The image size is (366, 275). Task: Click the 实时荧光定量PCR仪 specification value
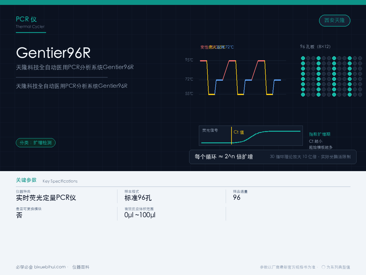click(46, 198)
